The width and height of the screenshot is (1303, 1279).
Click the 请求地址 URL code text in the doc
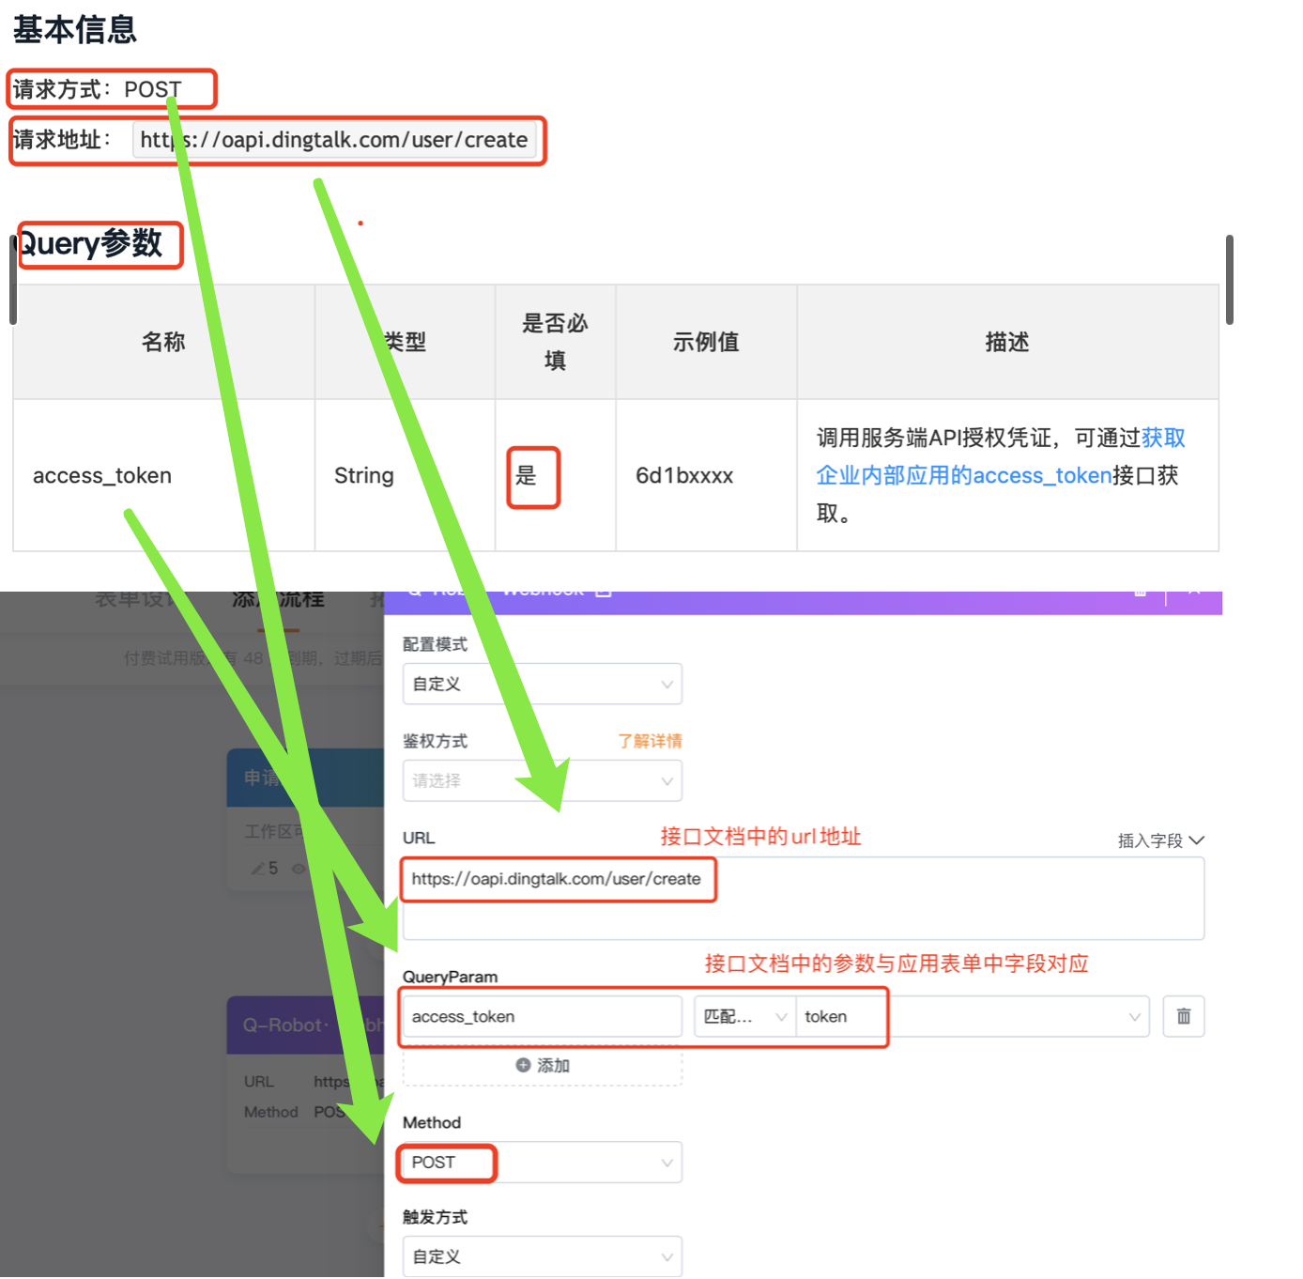tap(334, 140)
